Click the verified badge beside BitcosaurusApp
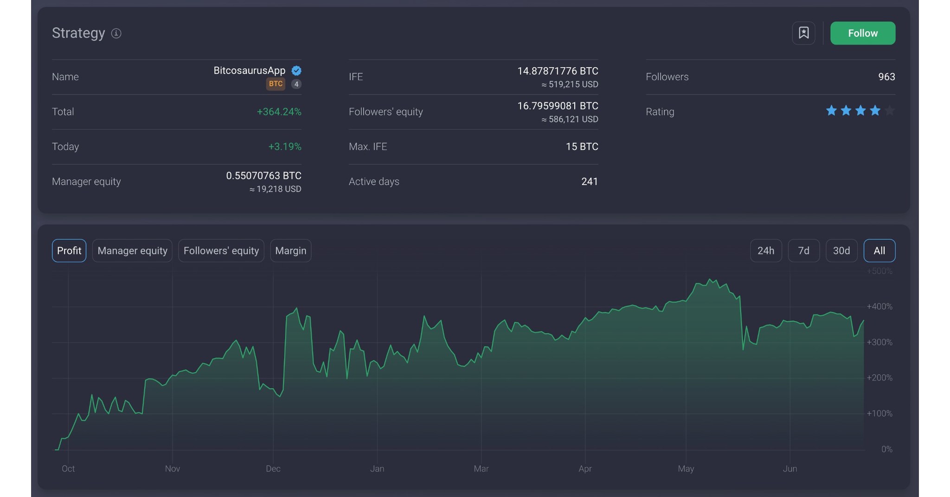Image resolution: width=950 pixels, height=497 pixels. point(296,70)
